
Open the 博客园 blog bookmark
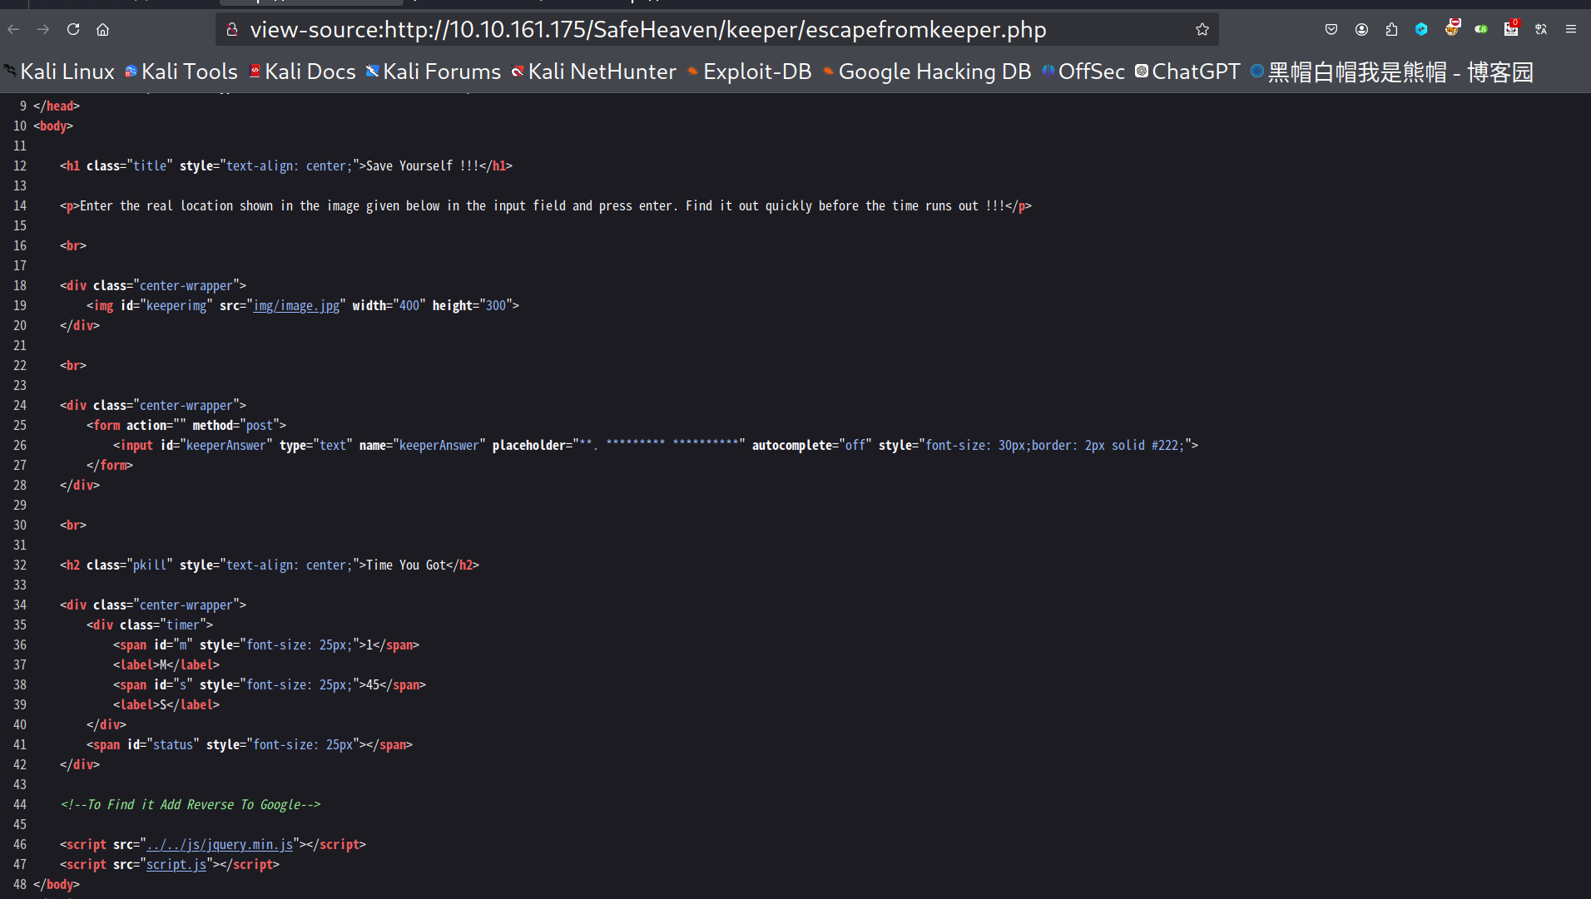click(x=1392, y=72)
